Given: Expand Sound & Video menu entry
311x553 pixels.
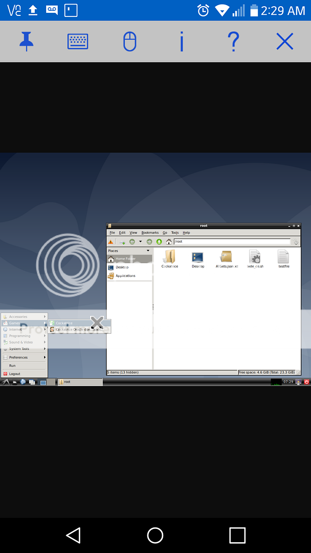Looking at the screenshot, I should click(x=25, y=342).
